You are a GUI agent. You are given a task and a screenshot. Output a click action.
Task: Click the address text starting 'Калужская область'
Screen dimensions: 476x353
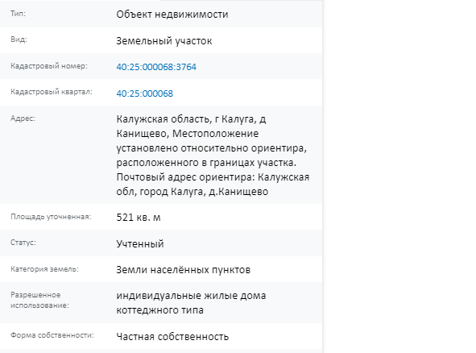(213, 156)
